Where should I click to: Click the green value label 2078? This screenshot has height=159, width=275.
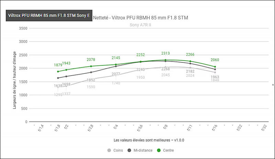pyautogui.click(x=91, y=60)
